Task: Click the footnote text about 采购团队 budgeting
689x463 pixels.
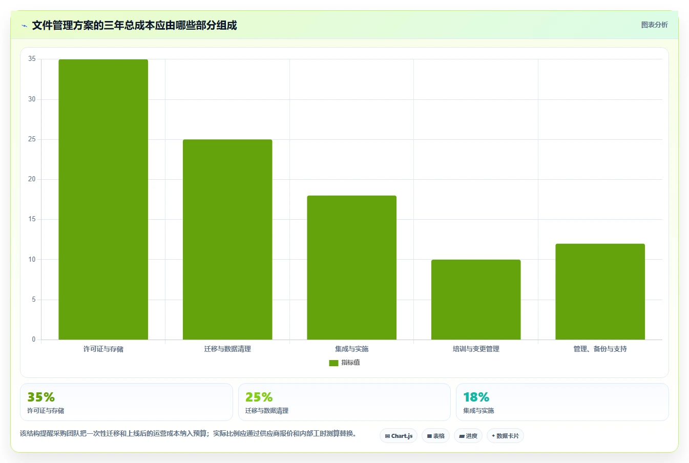Action: pos(189,433)
